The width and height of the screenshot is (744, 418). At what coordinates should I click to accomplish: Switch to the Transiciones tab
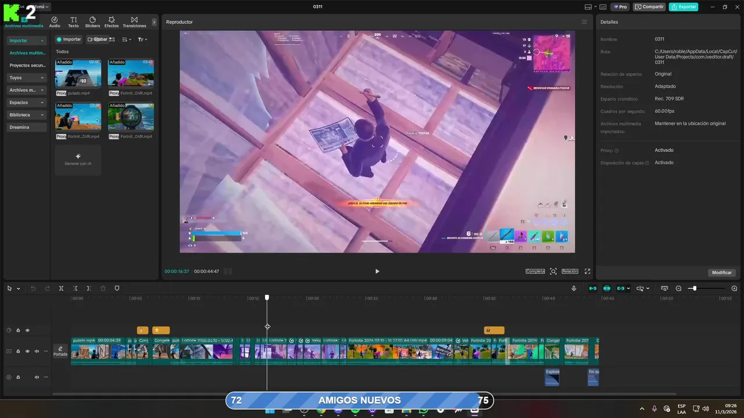134,22
